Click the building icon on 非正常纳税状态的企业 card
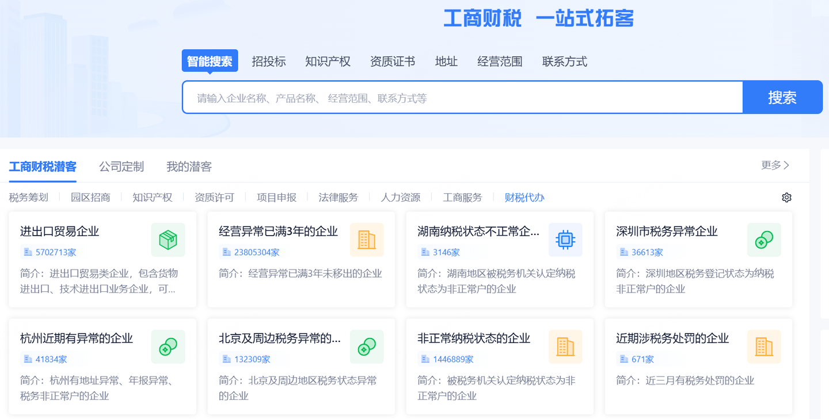 (x=565, y=347)
